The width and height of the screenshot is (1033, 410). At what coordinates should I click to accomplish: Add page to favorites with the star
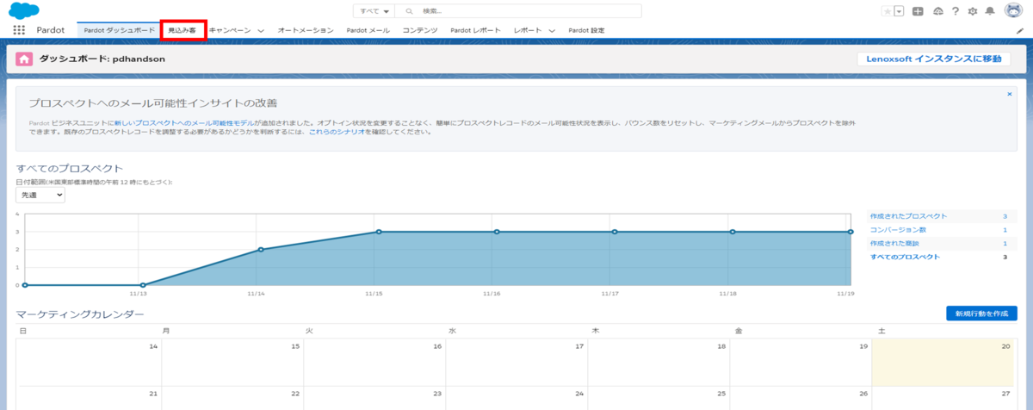(x=888, y=11)
